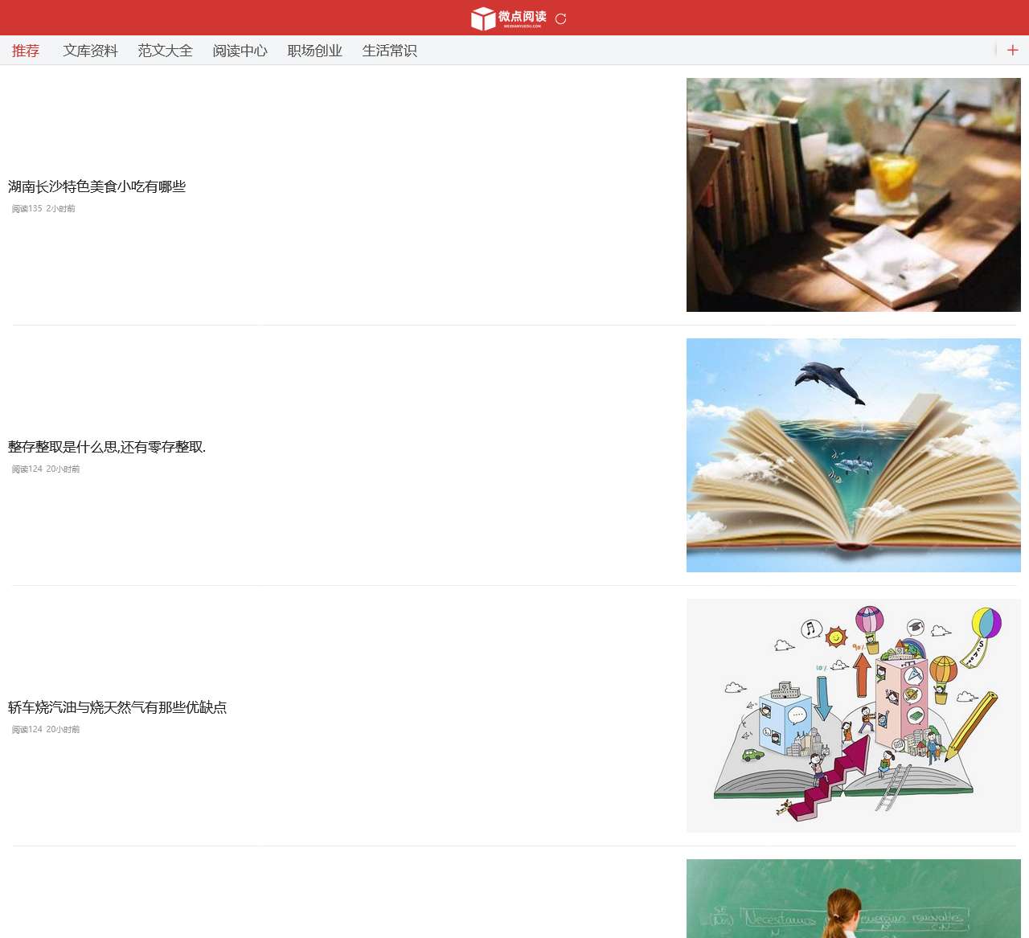Click the refresh icon beside the logo

click(x=561, y=18)
